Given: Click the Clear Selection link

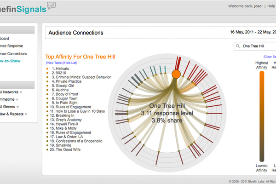Looking at the screenshot, I should [270, 57].
